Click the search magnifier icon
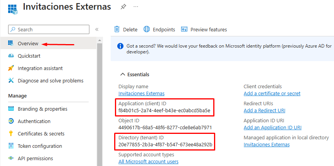 pos(13,29)
